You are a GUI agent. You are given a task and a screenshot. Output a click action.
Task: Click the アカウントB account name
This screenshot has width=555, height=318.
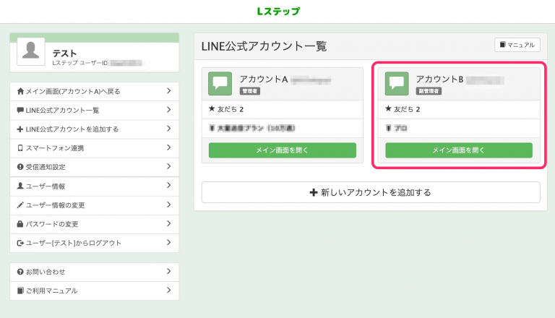[440, 79]
